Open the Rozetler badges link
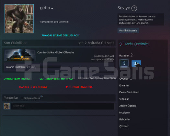 (x=124, y=55)
